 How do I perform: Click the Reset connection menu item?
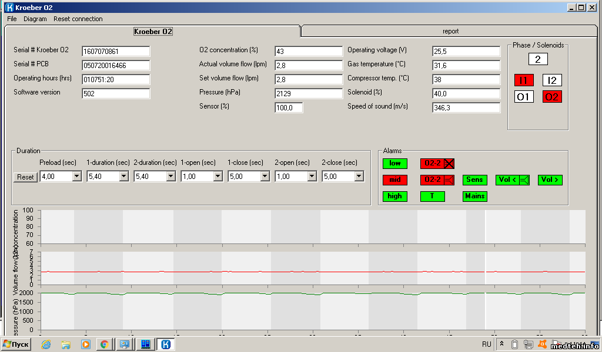click(x=78, y=19)
